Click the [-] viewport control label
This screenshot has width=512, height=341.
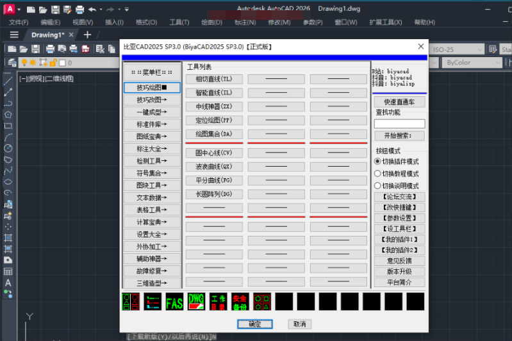[x=23, y=79]
